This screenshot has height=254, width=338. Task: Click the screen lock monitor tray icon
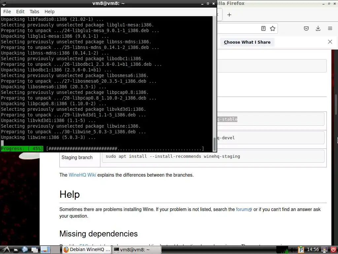point(324,250)
